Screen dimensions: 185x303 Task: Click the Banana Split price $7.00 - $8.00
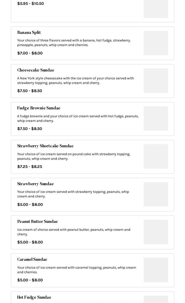click(30, 53)
